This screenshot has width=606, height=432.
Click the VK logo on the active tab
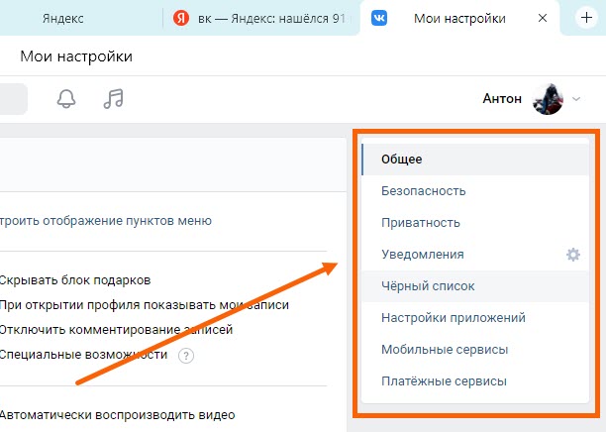click(x=380, y=19)
